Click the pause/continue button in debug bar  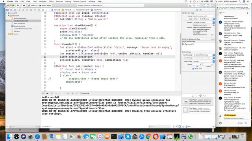(x=52, y=93)
